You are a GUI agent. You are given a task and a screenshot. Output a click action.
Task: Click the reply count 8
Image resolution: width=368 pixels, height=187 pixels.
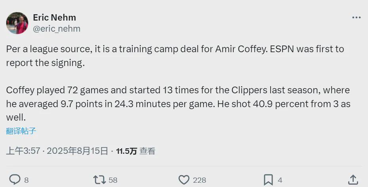click(27, 180)
